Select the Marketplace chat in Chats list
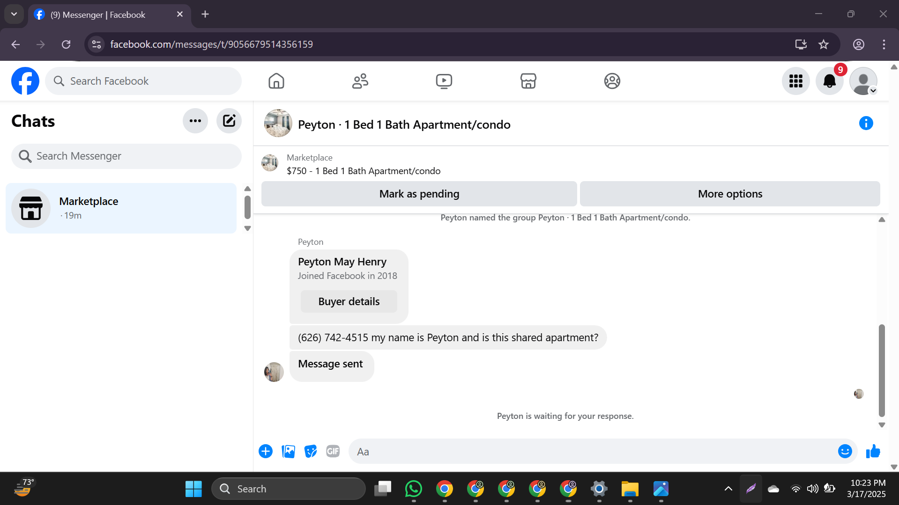Viewport: 899px width, 505px height. pos(121,208)
